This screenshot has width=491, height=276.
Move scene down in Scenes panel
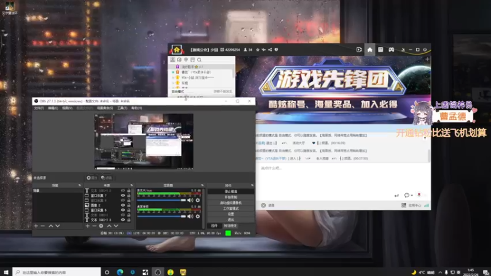pyautogui.click(x=58, y=226)
